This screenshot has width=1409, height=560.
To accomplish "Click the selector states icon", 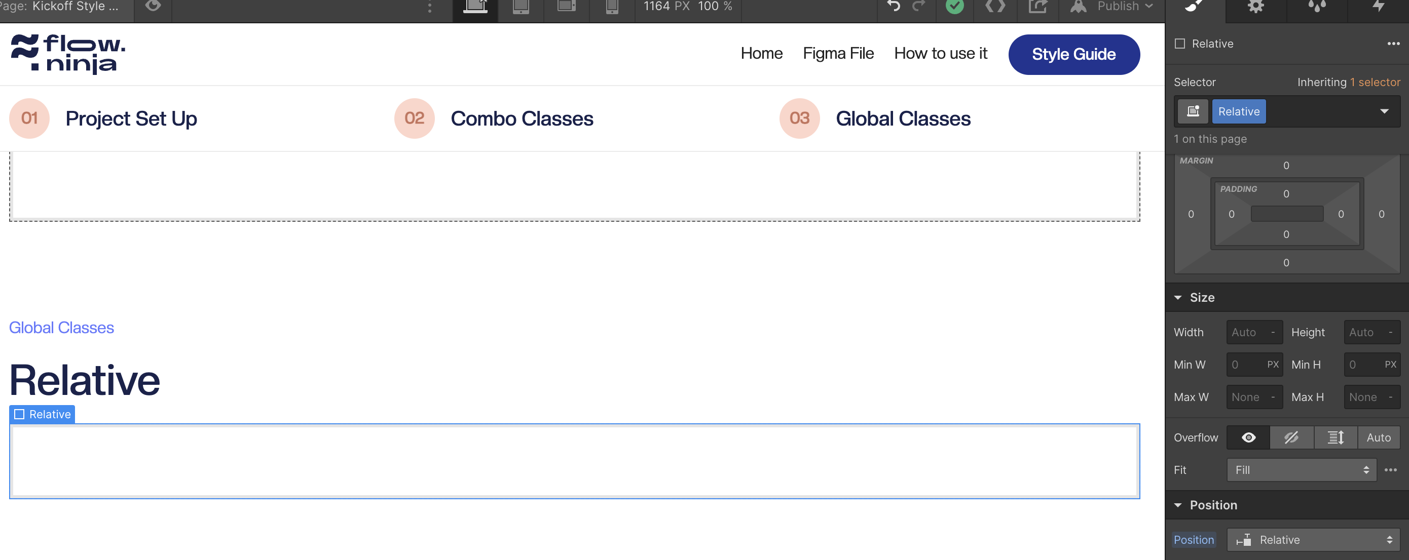I will [x=1193, y=111].
